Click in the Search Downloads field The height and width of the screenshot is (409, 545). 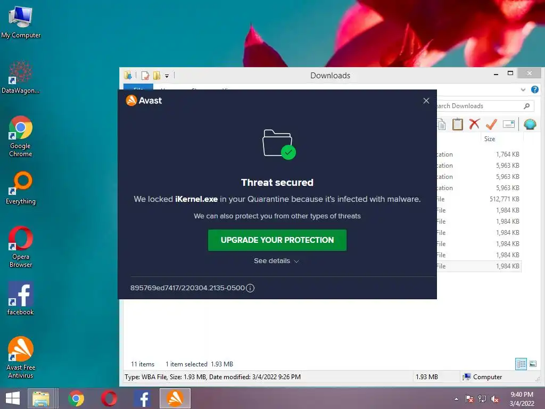485,106
